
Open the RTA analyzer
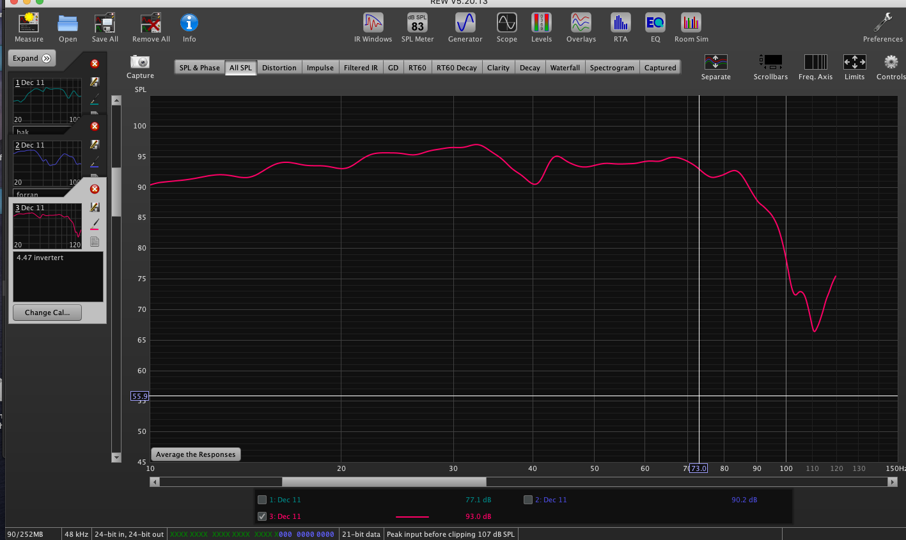click(620, 24)
